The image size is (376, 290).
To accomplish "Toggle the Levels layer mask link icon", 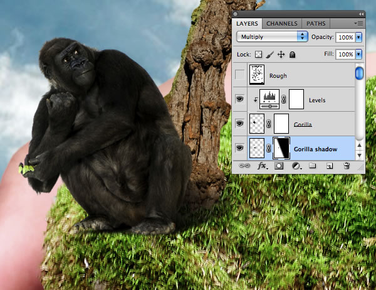I will point(284,99).
